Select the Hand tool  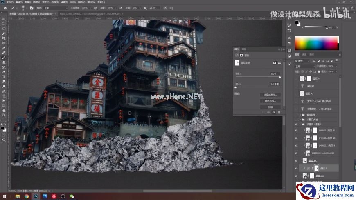coord(4,110)
